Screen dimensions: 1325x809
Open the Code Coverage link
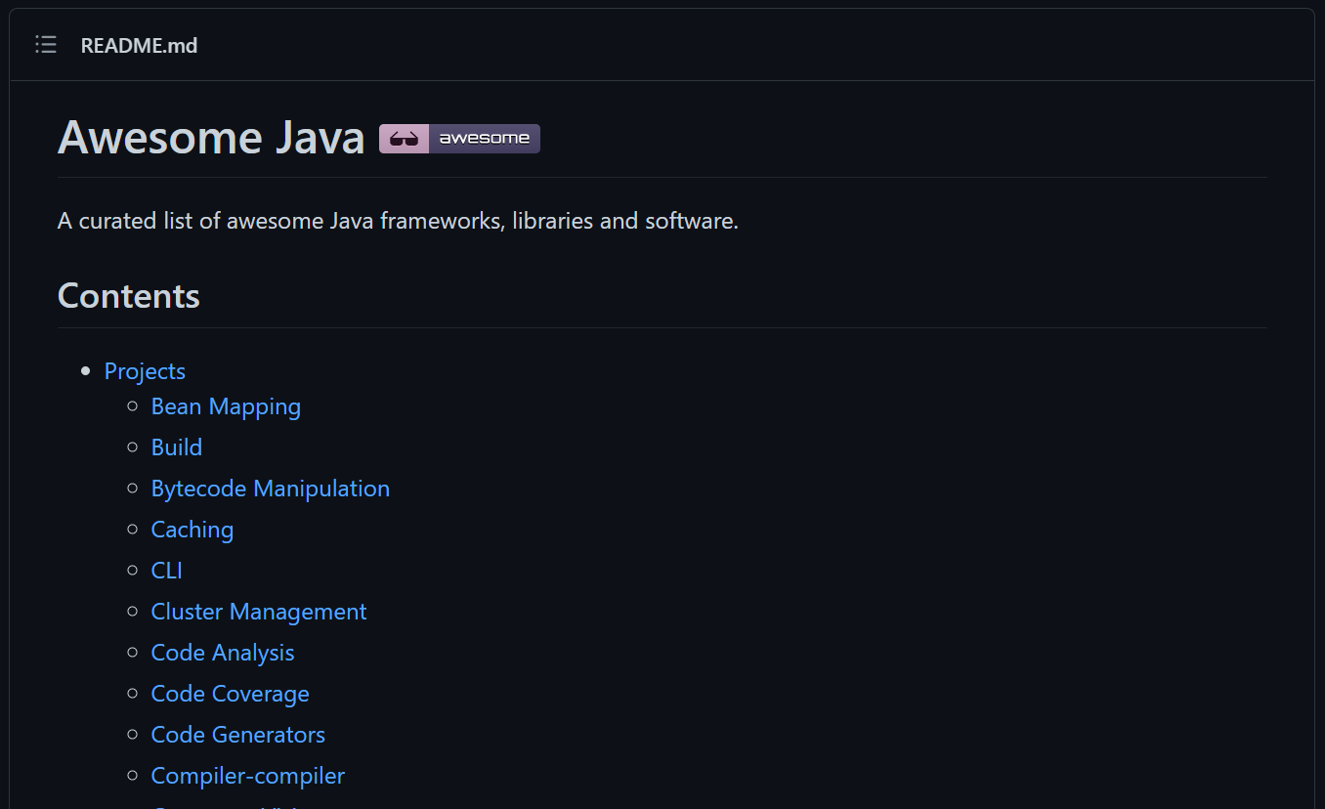click(231, 694)
